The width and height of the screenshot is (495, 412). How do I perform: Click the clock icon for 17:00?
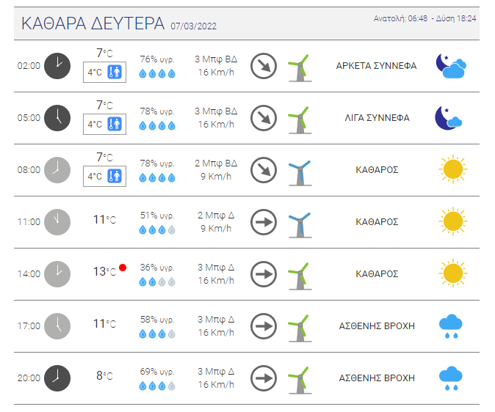pyautogui.click(x=57, y=325)
